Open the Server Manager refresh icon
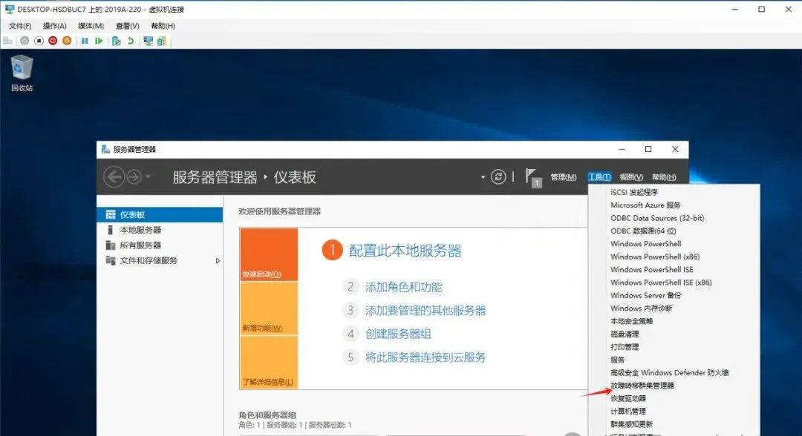Screen dimensions: 802x436 pyautogui.click(x=498, y=176)
